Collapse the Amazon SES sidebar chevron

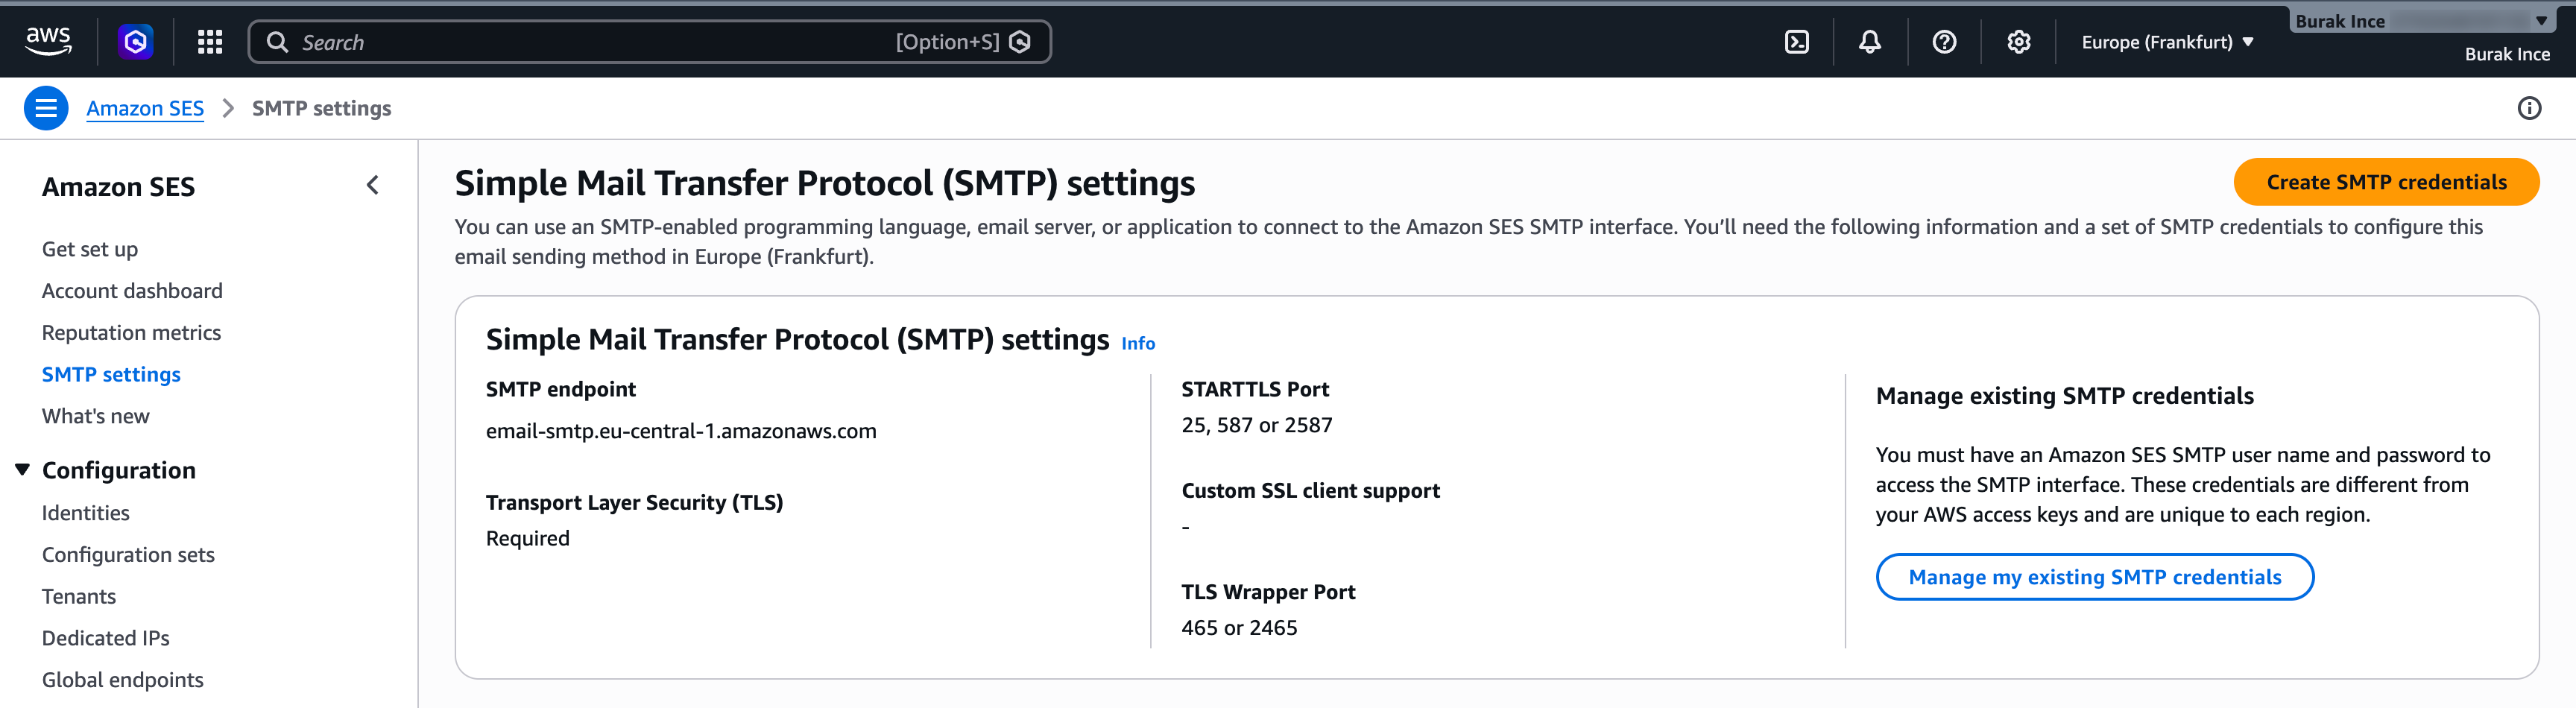click(x=372, y=185)
